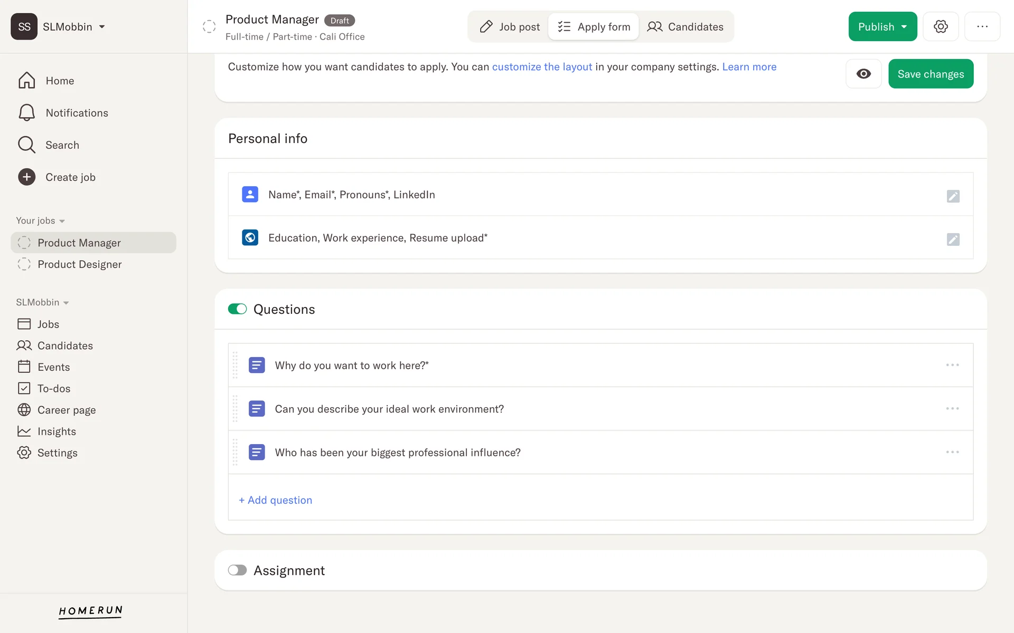Enable the Assignment section toggle
1014x633 pixels.
237,570
